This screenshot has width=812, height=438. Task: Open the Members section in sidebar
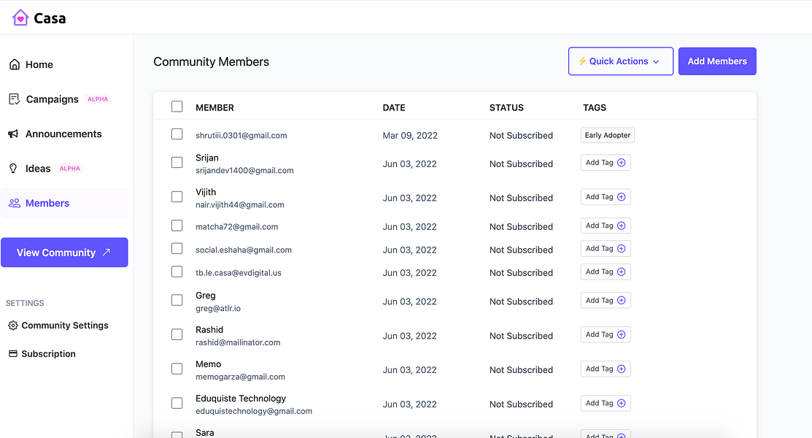[x=47, y=204]
